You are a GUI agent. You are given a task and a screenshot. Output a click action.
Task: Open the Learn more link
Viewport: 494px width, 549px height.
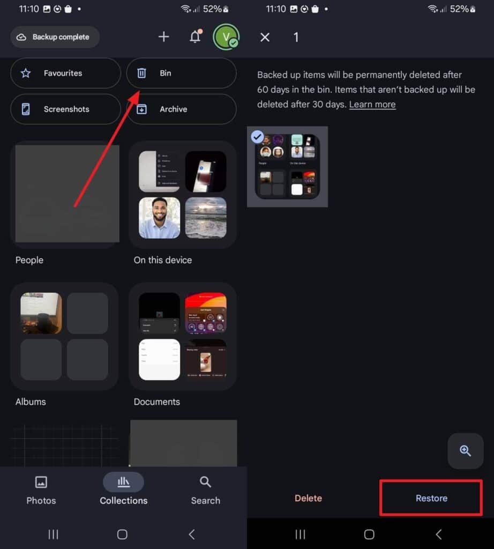tap(372, 105)
